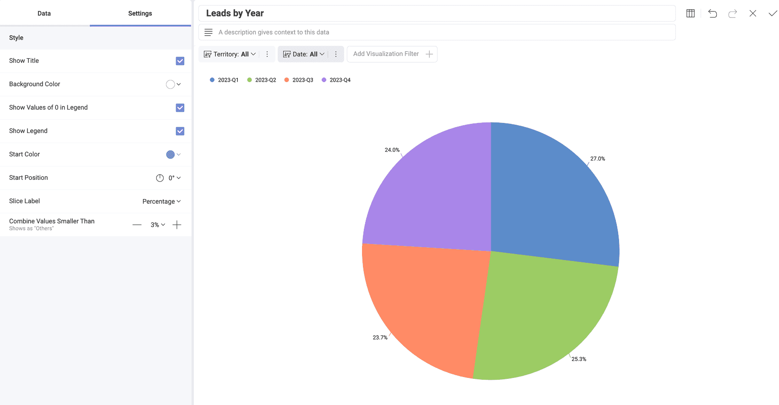
Task: Toggle 2023-Q4 legend marker
Action: [x=324, y=80]
